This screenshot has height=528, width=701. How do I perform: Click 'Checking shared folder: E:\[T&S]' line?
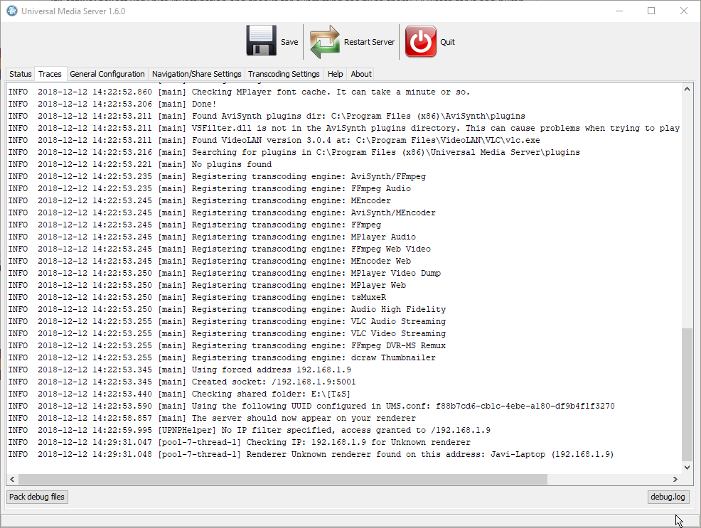(x=179, y=394)
